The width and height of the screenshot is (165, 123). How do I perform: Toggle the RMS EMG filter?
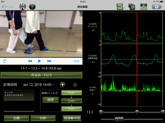coord(71,109)
